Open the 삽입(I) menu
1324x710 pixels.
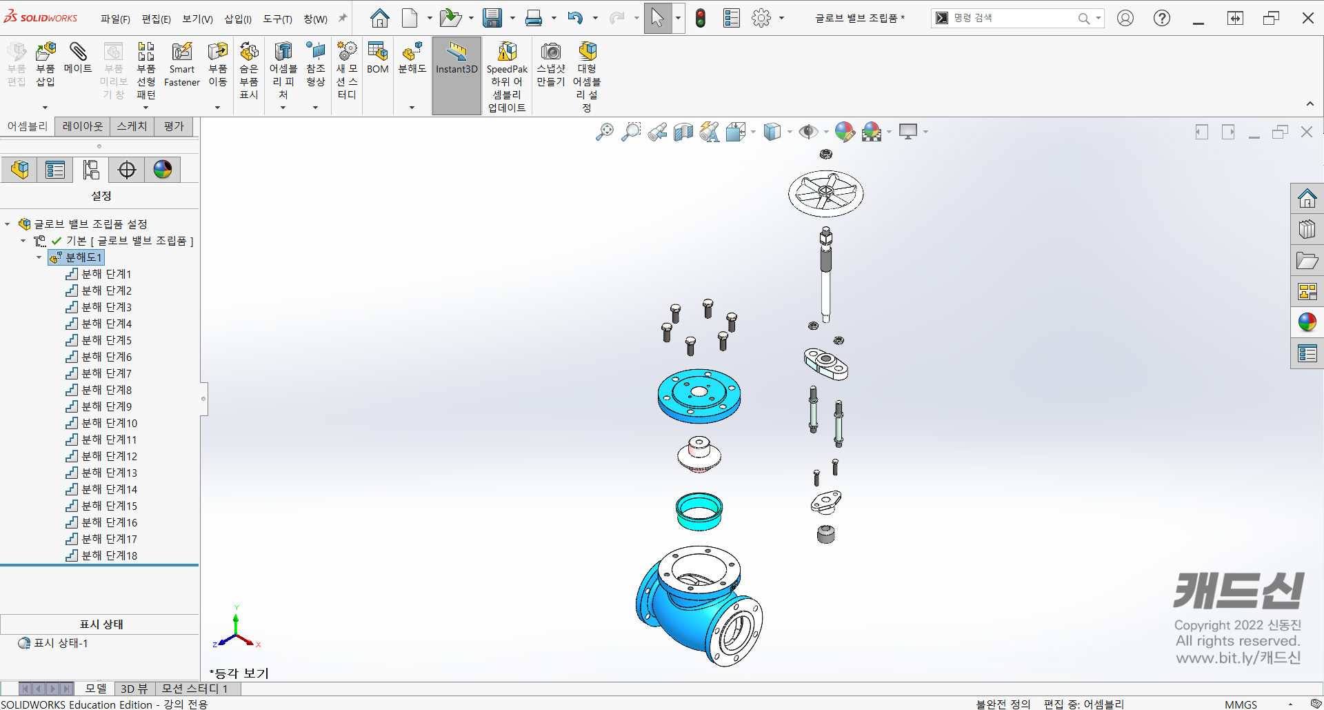click(x=238, y=19)
